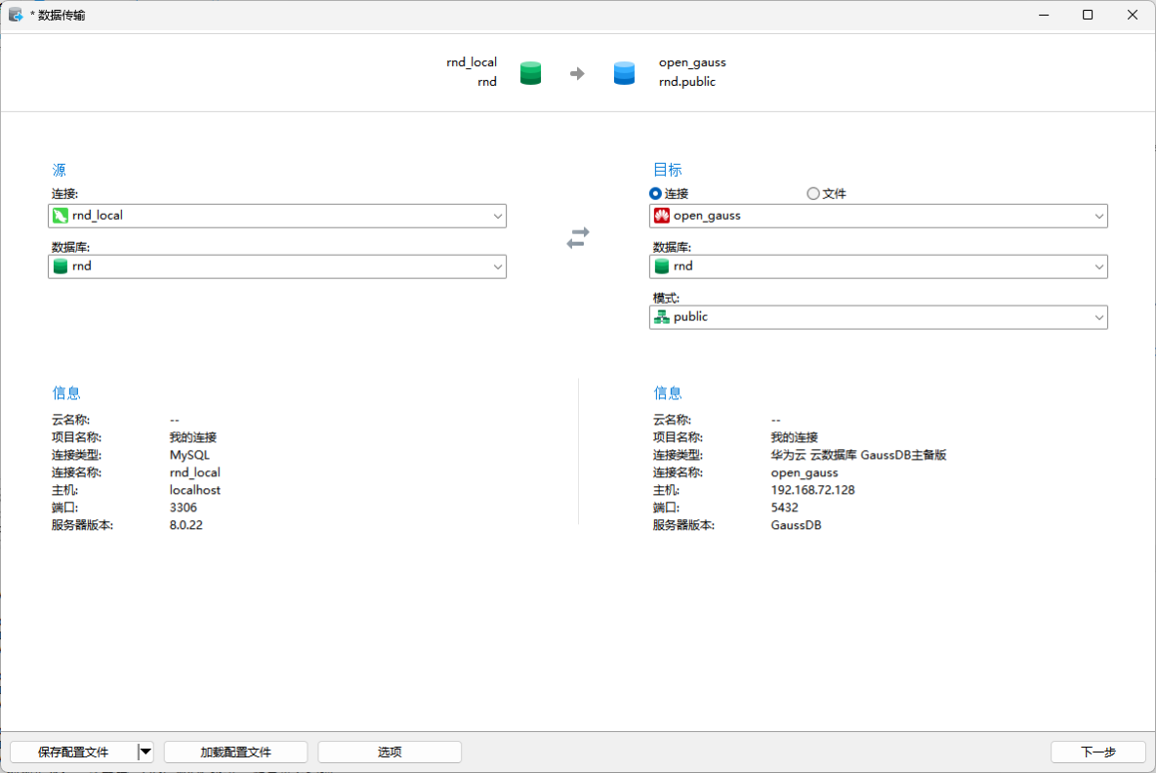Screen dimensions: 1156x773
Task: Click the database icon beside target rnd
Action: 662,265
